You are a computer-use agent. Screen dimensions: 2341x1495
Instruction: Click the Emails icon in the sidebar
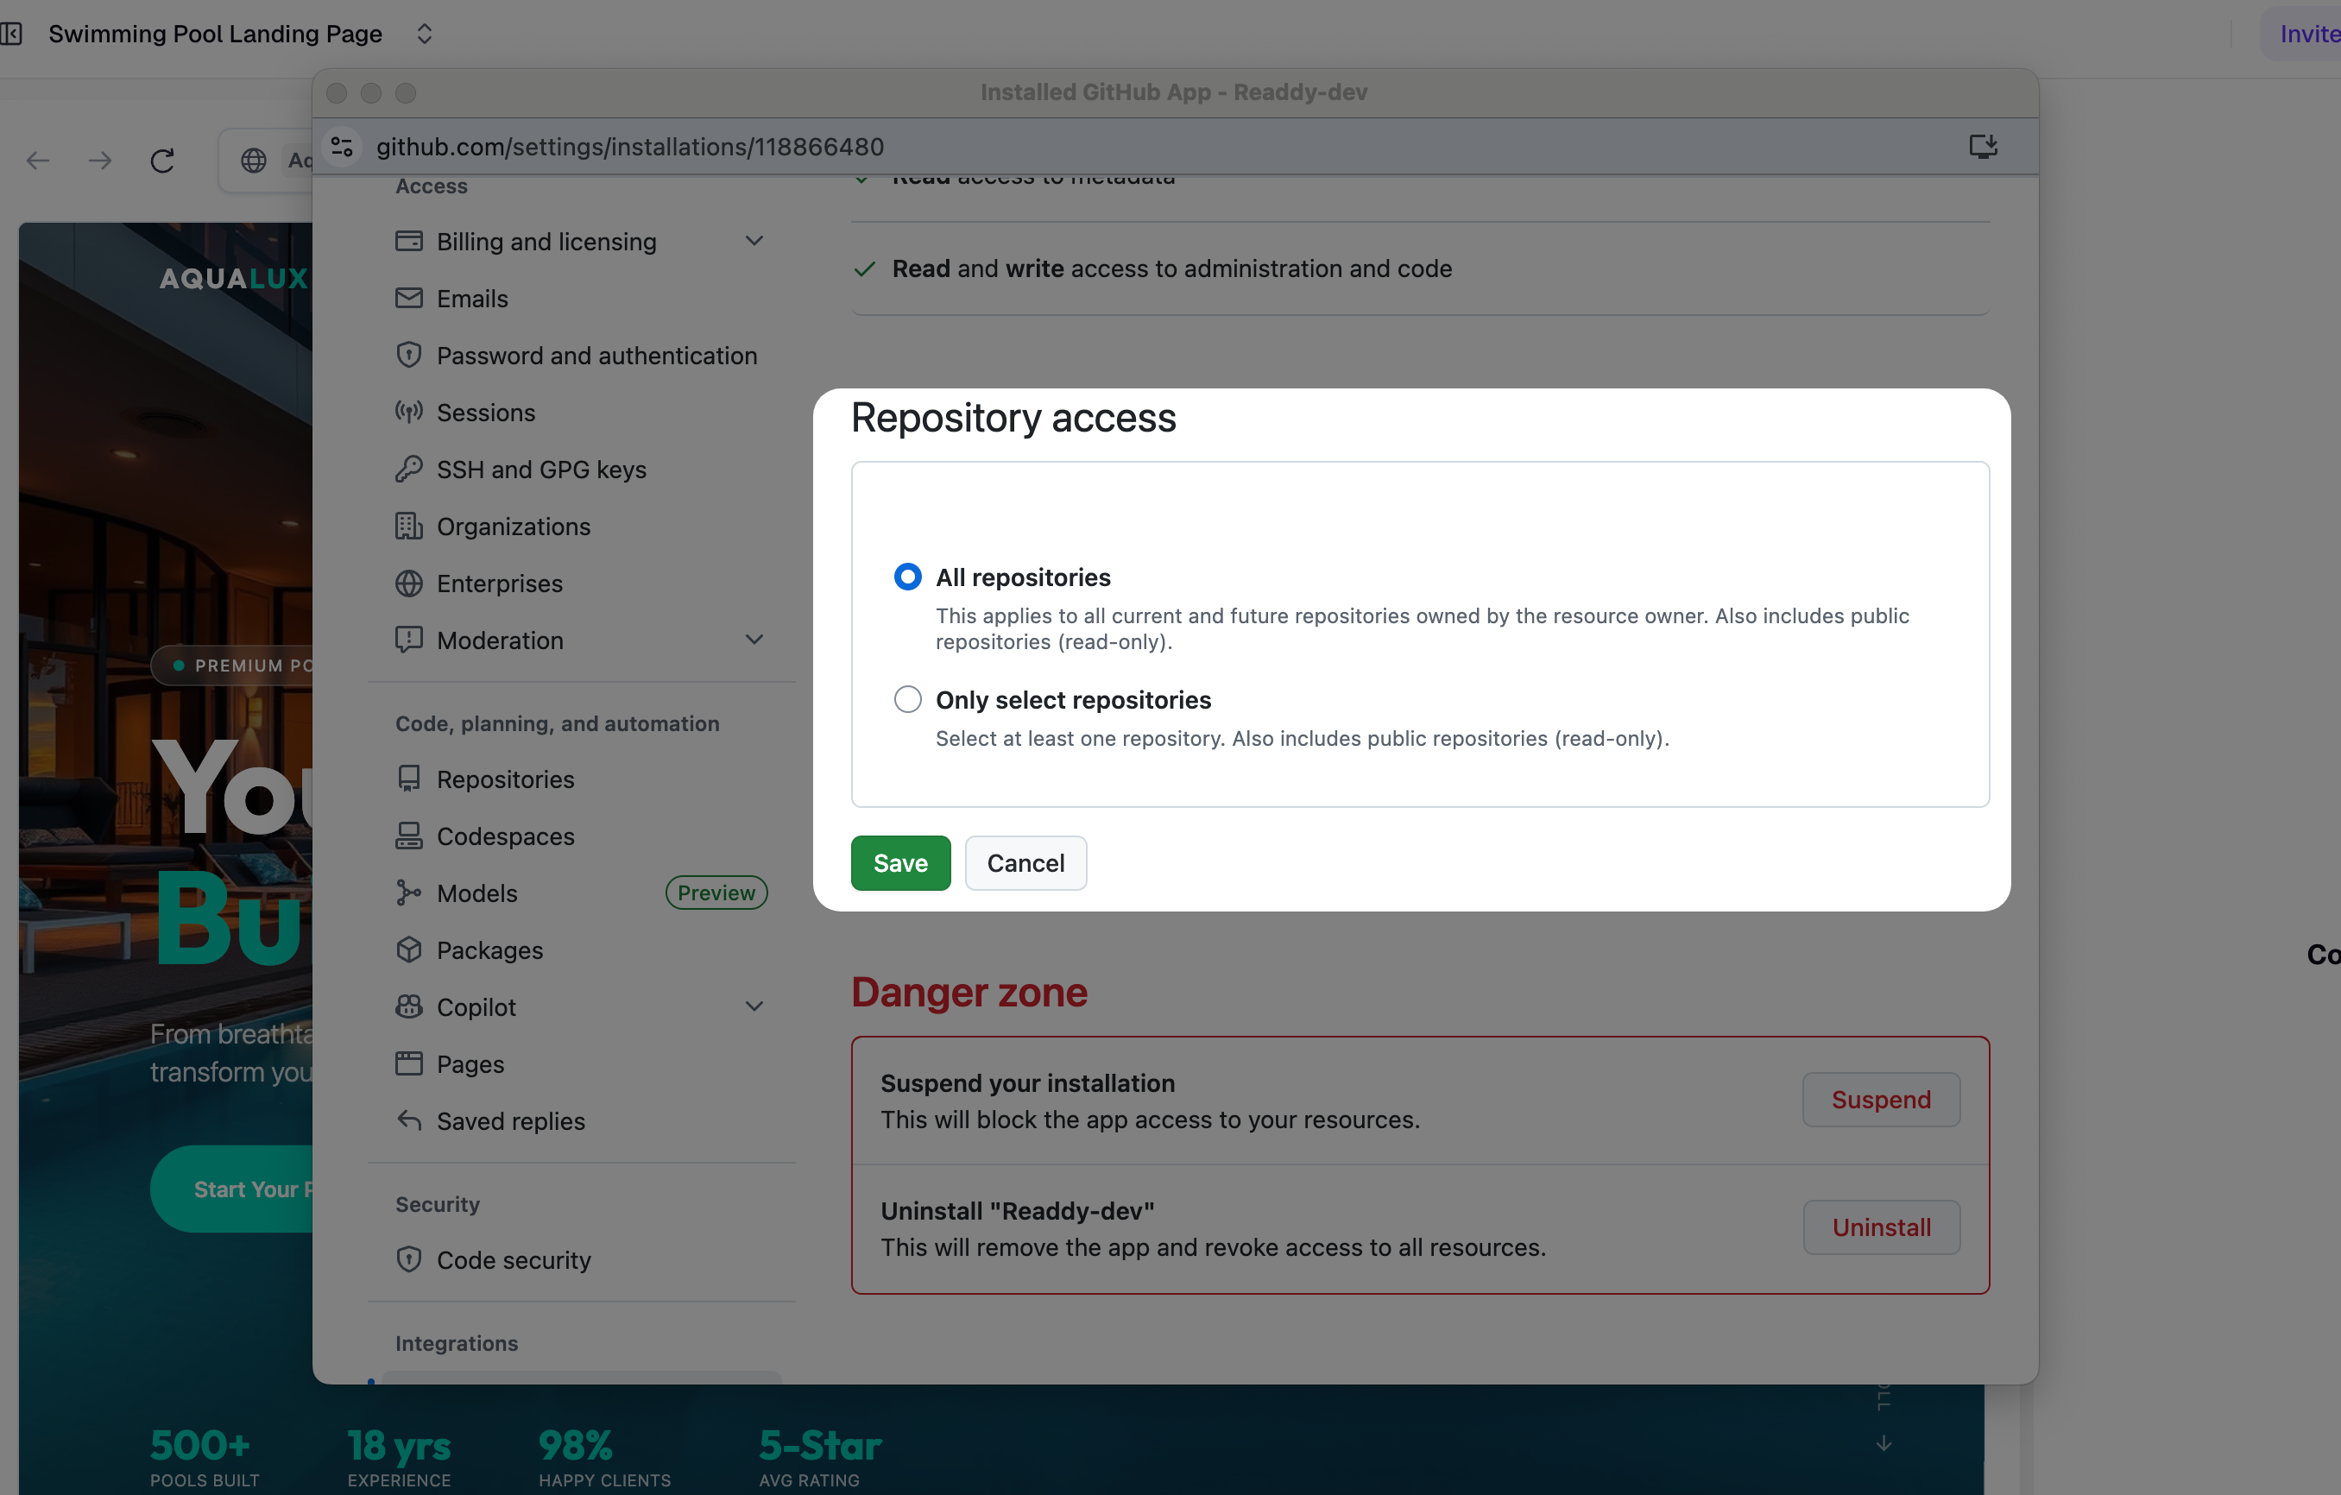(x=409, y=299)
